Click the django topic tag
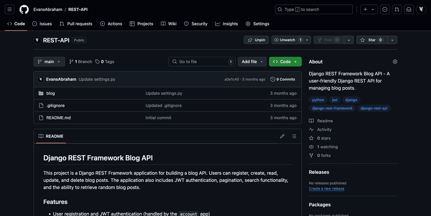 351,100
